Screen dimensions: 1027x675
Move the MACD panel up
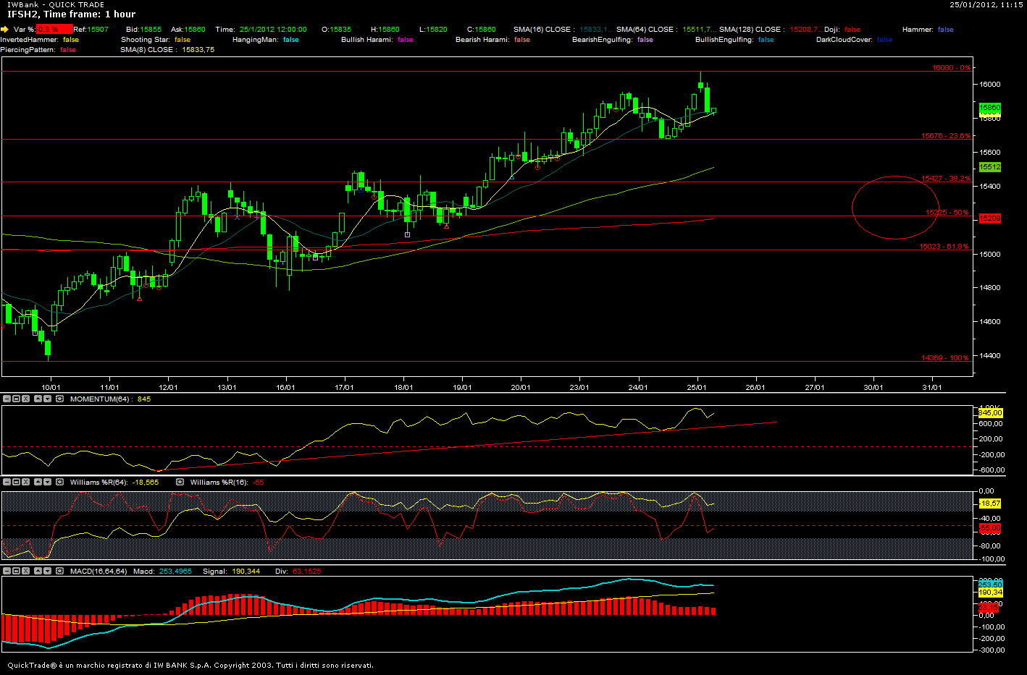[x=38, y=571]
